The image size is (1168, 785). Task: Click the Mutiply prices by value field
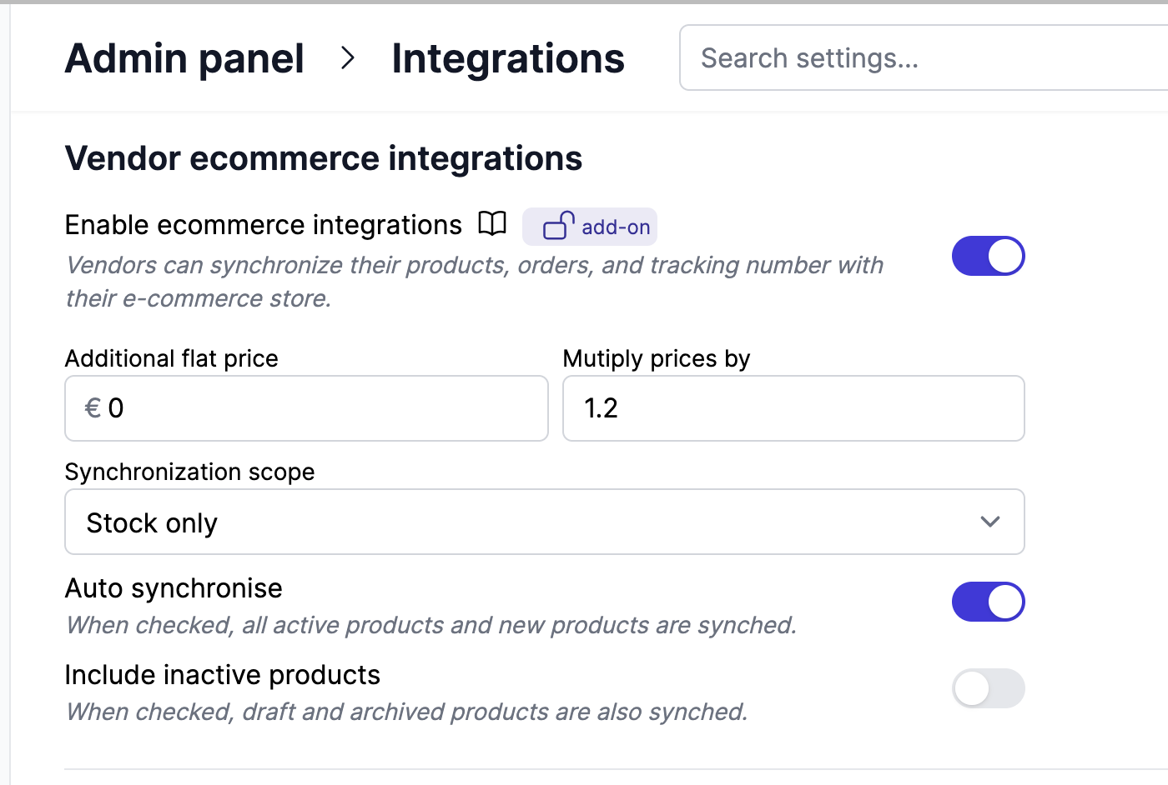tap(793, 408)
